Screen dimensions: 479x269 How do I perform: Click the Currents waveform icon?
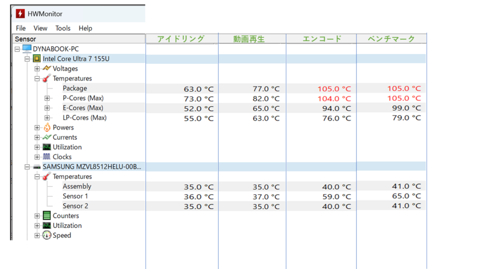(x=46, y=137)
